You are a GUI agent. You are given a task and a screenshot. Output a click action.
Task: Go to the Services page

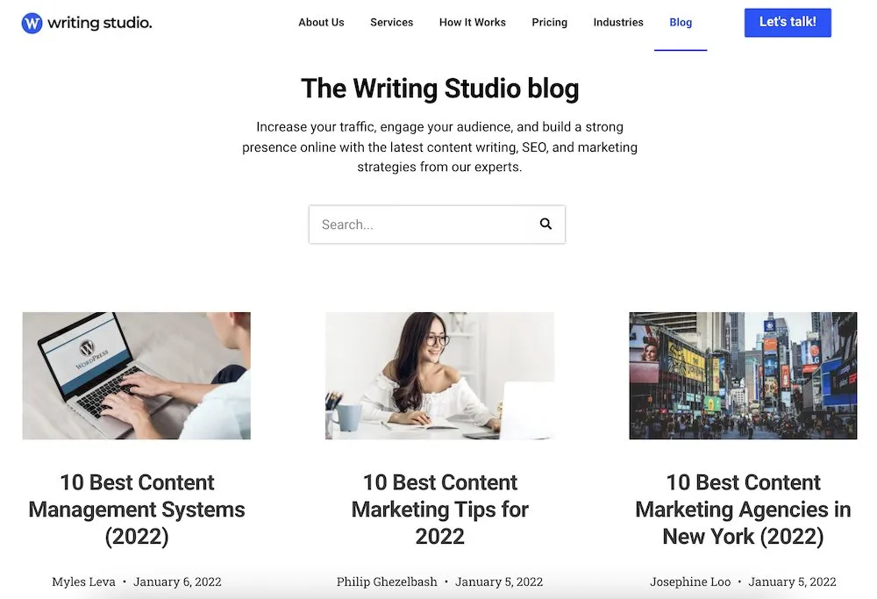[391, 23]
